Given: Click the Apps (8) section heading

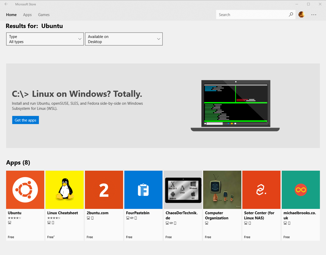Looking at the screenshot, I should click(x=18, y=163).
